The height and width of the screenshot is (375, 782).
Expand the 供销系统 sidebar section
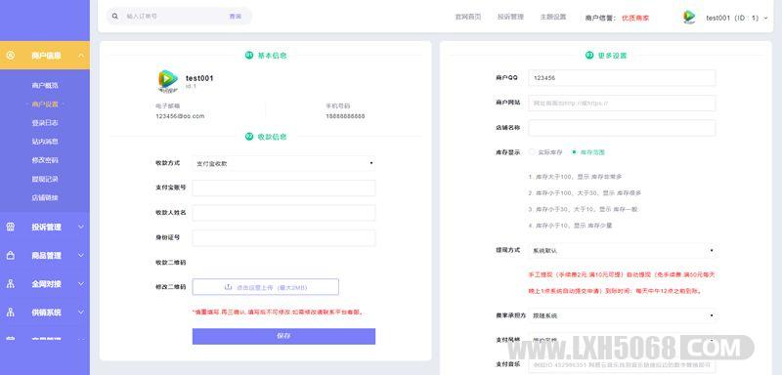click(x=81, y=312)
